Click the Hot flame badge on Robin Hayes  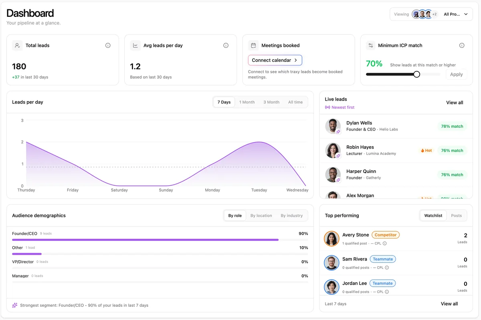(426, 151)
